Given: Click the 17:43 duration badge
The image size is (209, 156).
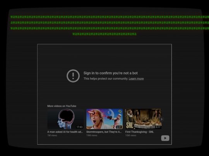Looking at the screenshot, I should (x=79, y=127).
